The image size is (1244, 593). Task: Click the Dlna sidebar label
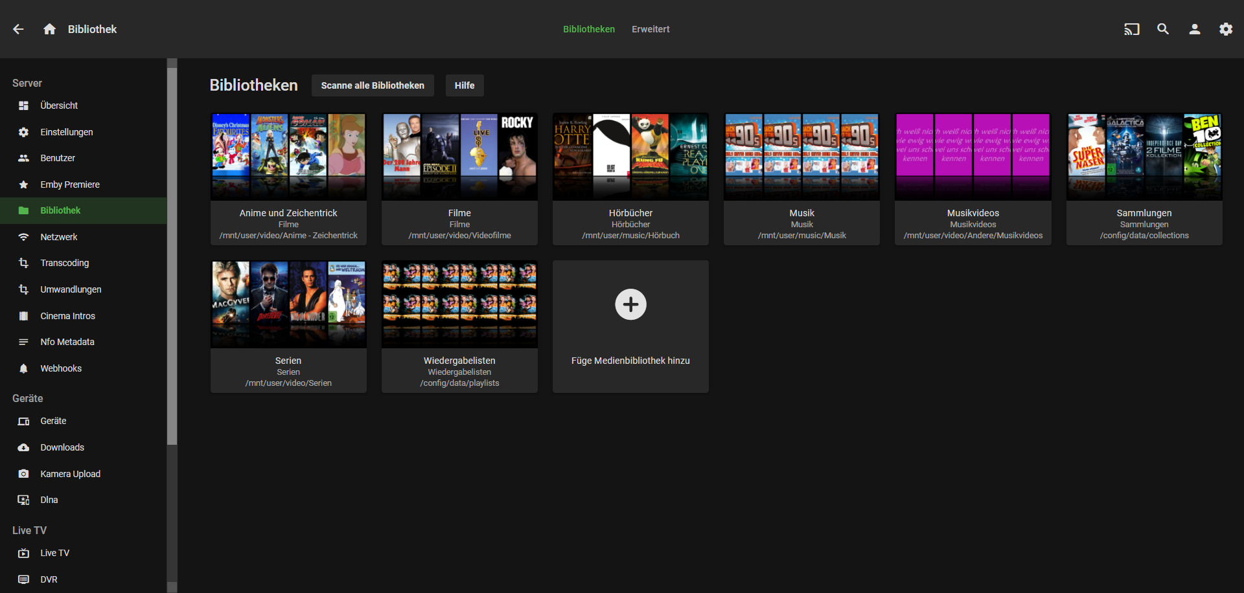49,500
